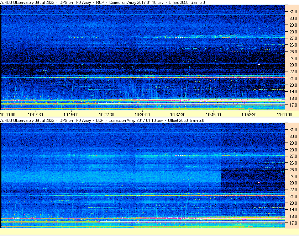Click the 24.0 frequency label on LCP plot
299x236 pixels.
coord(293,176)
